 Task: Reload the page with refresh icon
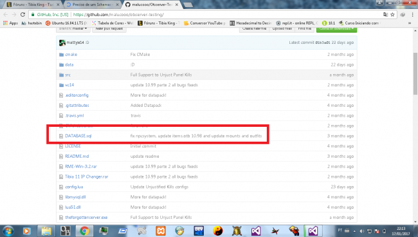pyautogui.click(x=23, y=14)
